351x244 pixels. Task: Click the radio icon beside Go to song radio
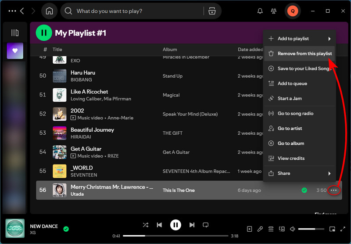[x=271, y=114]
